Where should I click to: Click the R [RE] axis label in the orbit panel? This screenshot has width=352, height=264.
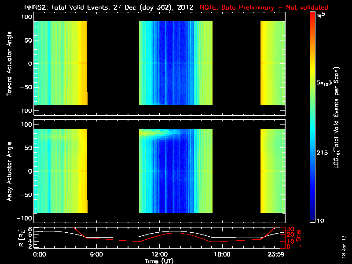pos(21,238)
